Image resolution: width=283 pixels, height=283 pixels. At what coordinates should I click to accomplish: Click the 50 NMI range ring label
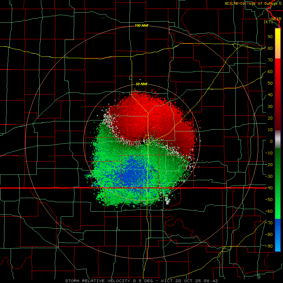point(142,84)
